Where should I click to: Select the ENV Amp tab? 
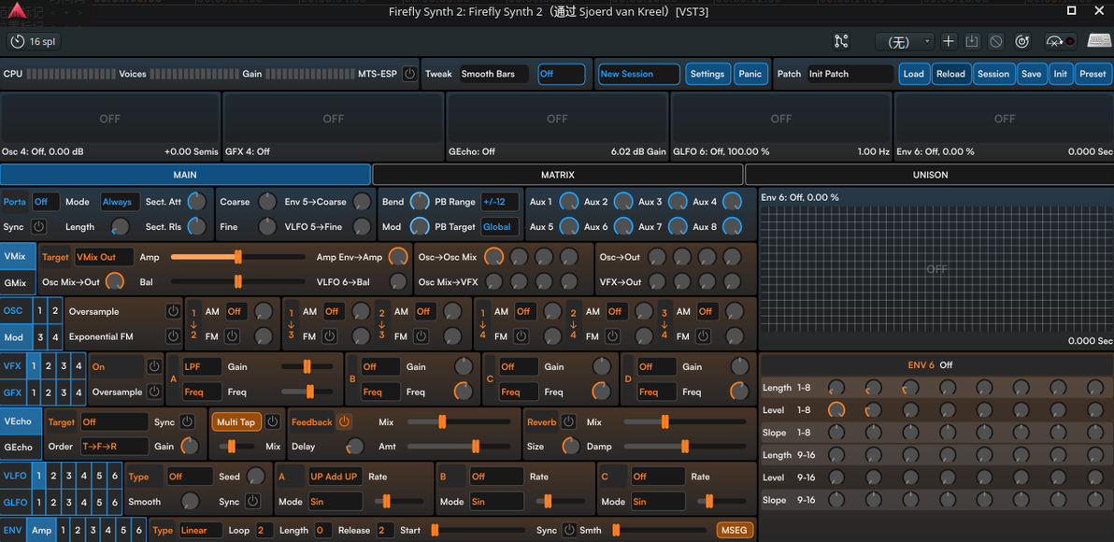coord(42,531)
